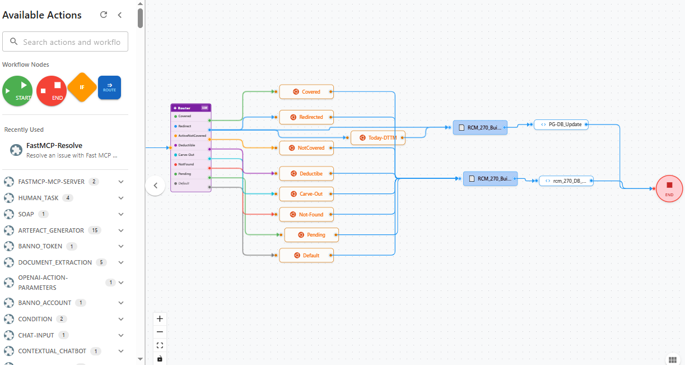
Task: Click the SOAP category icon
Action: coord(8,214)
